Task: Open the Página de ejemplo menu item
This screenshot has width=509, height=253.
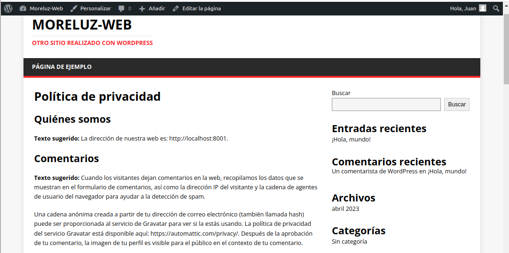Action: point(62,67)
